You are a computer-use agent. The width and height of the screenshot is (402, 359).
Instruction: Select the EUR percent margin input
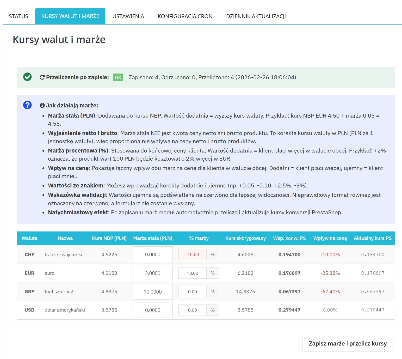[x=192, y=273]
